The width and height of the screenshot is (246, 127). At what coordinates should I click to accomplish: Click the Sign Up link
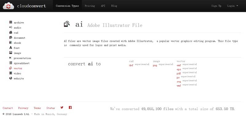click(216, 6)
